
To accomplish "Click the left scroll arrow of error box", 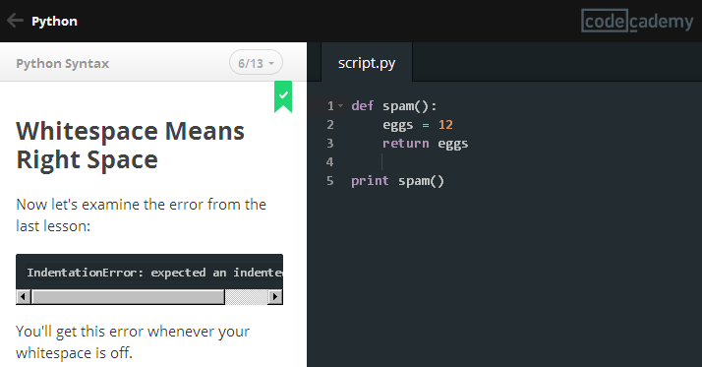I will coord(24,296).
